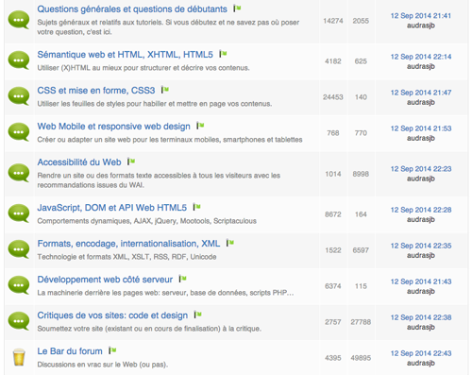Open Sémantique web et HTML, XHTML, HTML5 forum
472x375 pixels.
pyautogui.click(x=125, y=55)
